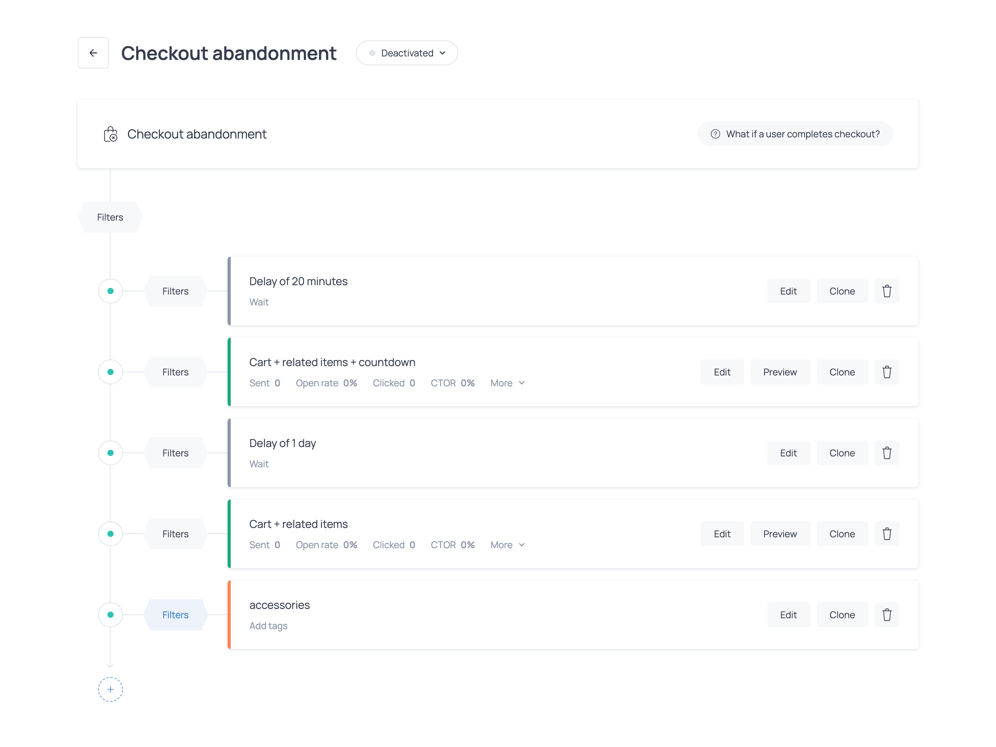Open the highlighted Filters for accessories
The width and height of the screenshot is (996, 747).
click(x=175, y=615)
